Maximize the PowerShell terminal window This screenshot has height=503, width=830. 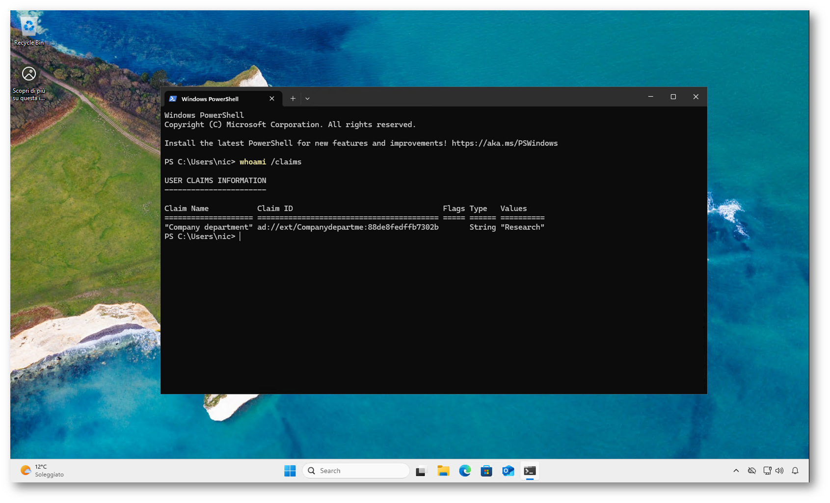[x=673, y=97]
